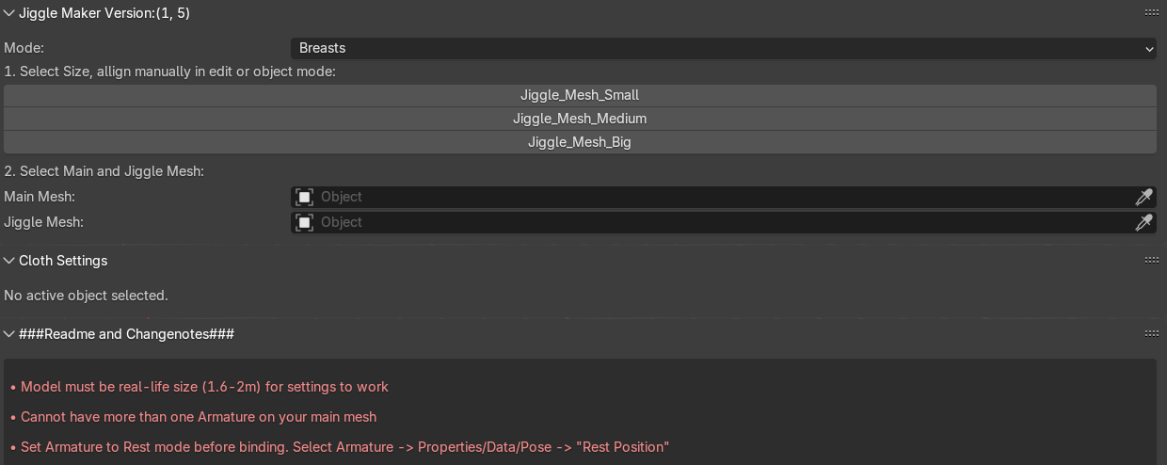Collapse the Readme and Changenotes section
The height and width of the screenshot is (465, 1167).
9,334
